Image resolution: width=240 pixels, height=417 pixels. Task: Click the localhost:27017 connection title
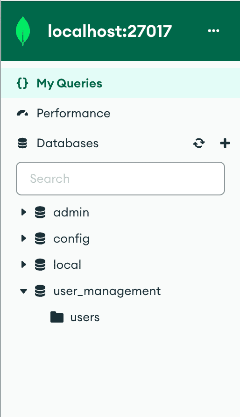[x=110, y=31]
